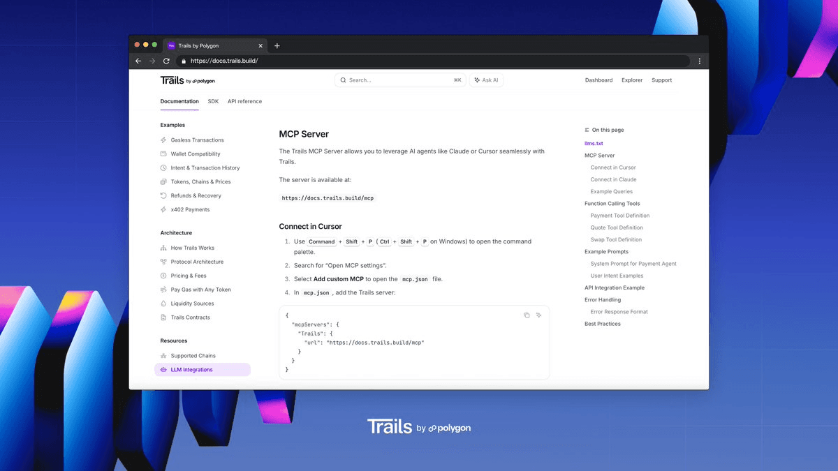Click the browser address bar URL

coord(224,61)
